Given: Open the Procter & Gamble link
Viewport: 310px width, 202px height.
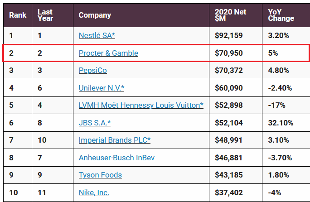Looking at the screenshot, I should click(108, 53).
